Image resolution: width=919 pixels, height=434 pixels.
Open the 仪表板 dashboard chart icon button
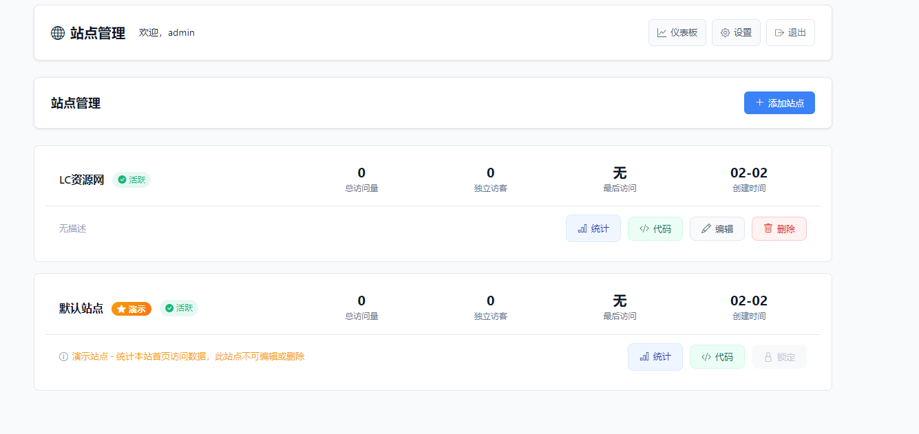(x=662, y=33)
